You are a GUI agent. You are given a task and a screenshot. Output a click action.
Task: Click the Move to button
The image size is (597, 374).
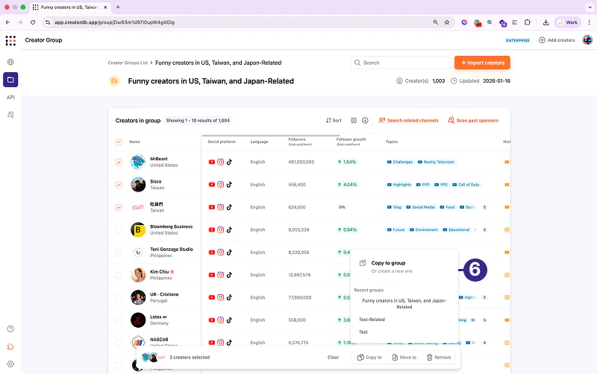coord(404,358)
